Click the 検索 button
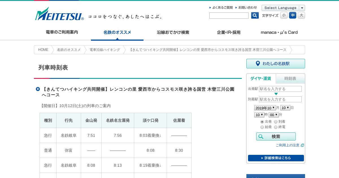 tap(276, 136)
